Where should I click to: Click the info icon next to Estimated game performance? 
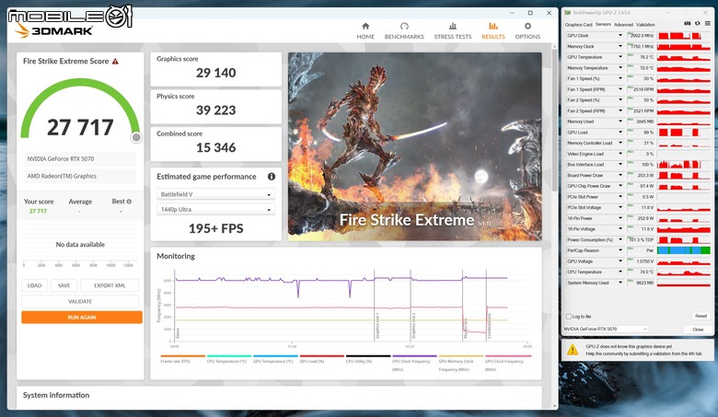pyautogui.click(x=272, y=176)
